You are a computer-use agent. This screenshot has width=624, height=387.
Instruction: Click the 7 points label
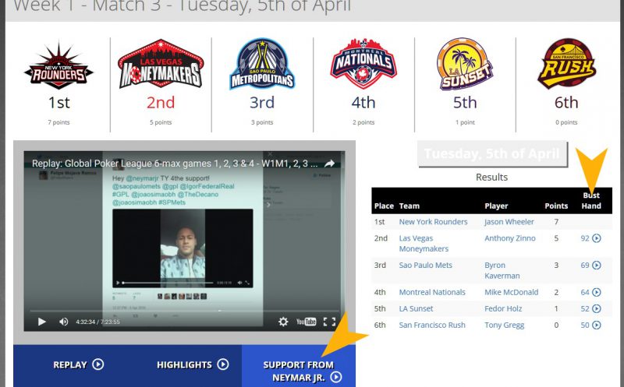59,122
